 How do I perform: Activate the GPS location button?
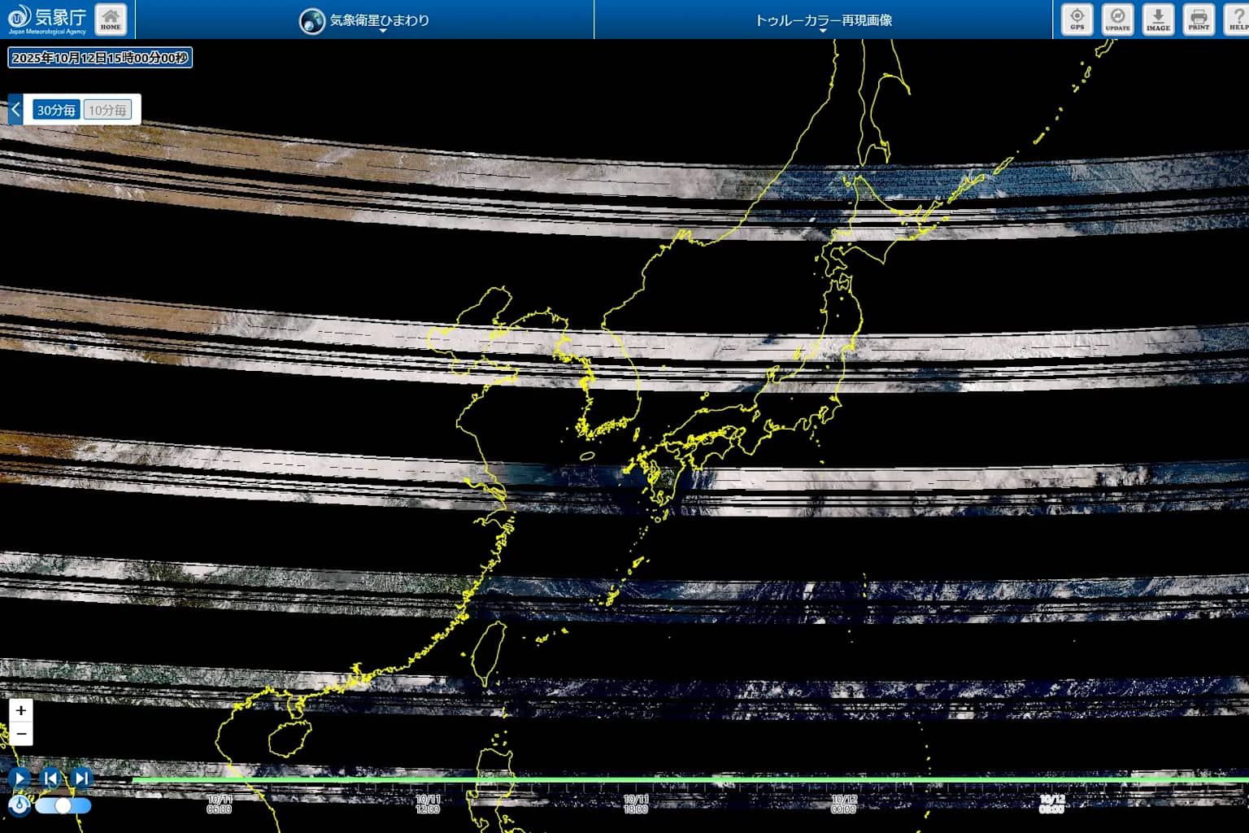pyautogui.click(x=1077, y=20)
